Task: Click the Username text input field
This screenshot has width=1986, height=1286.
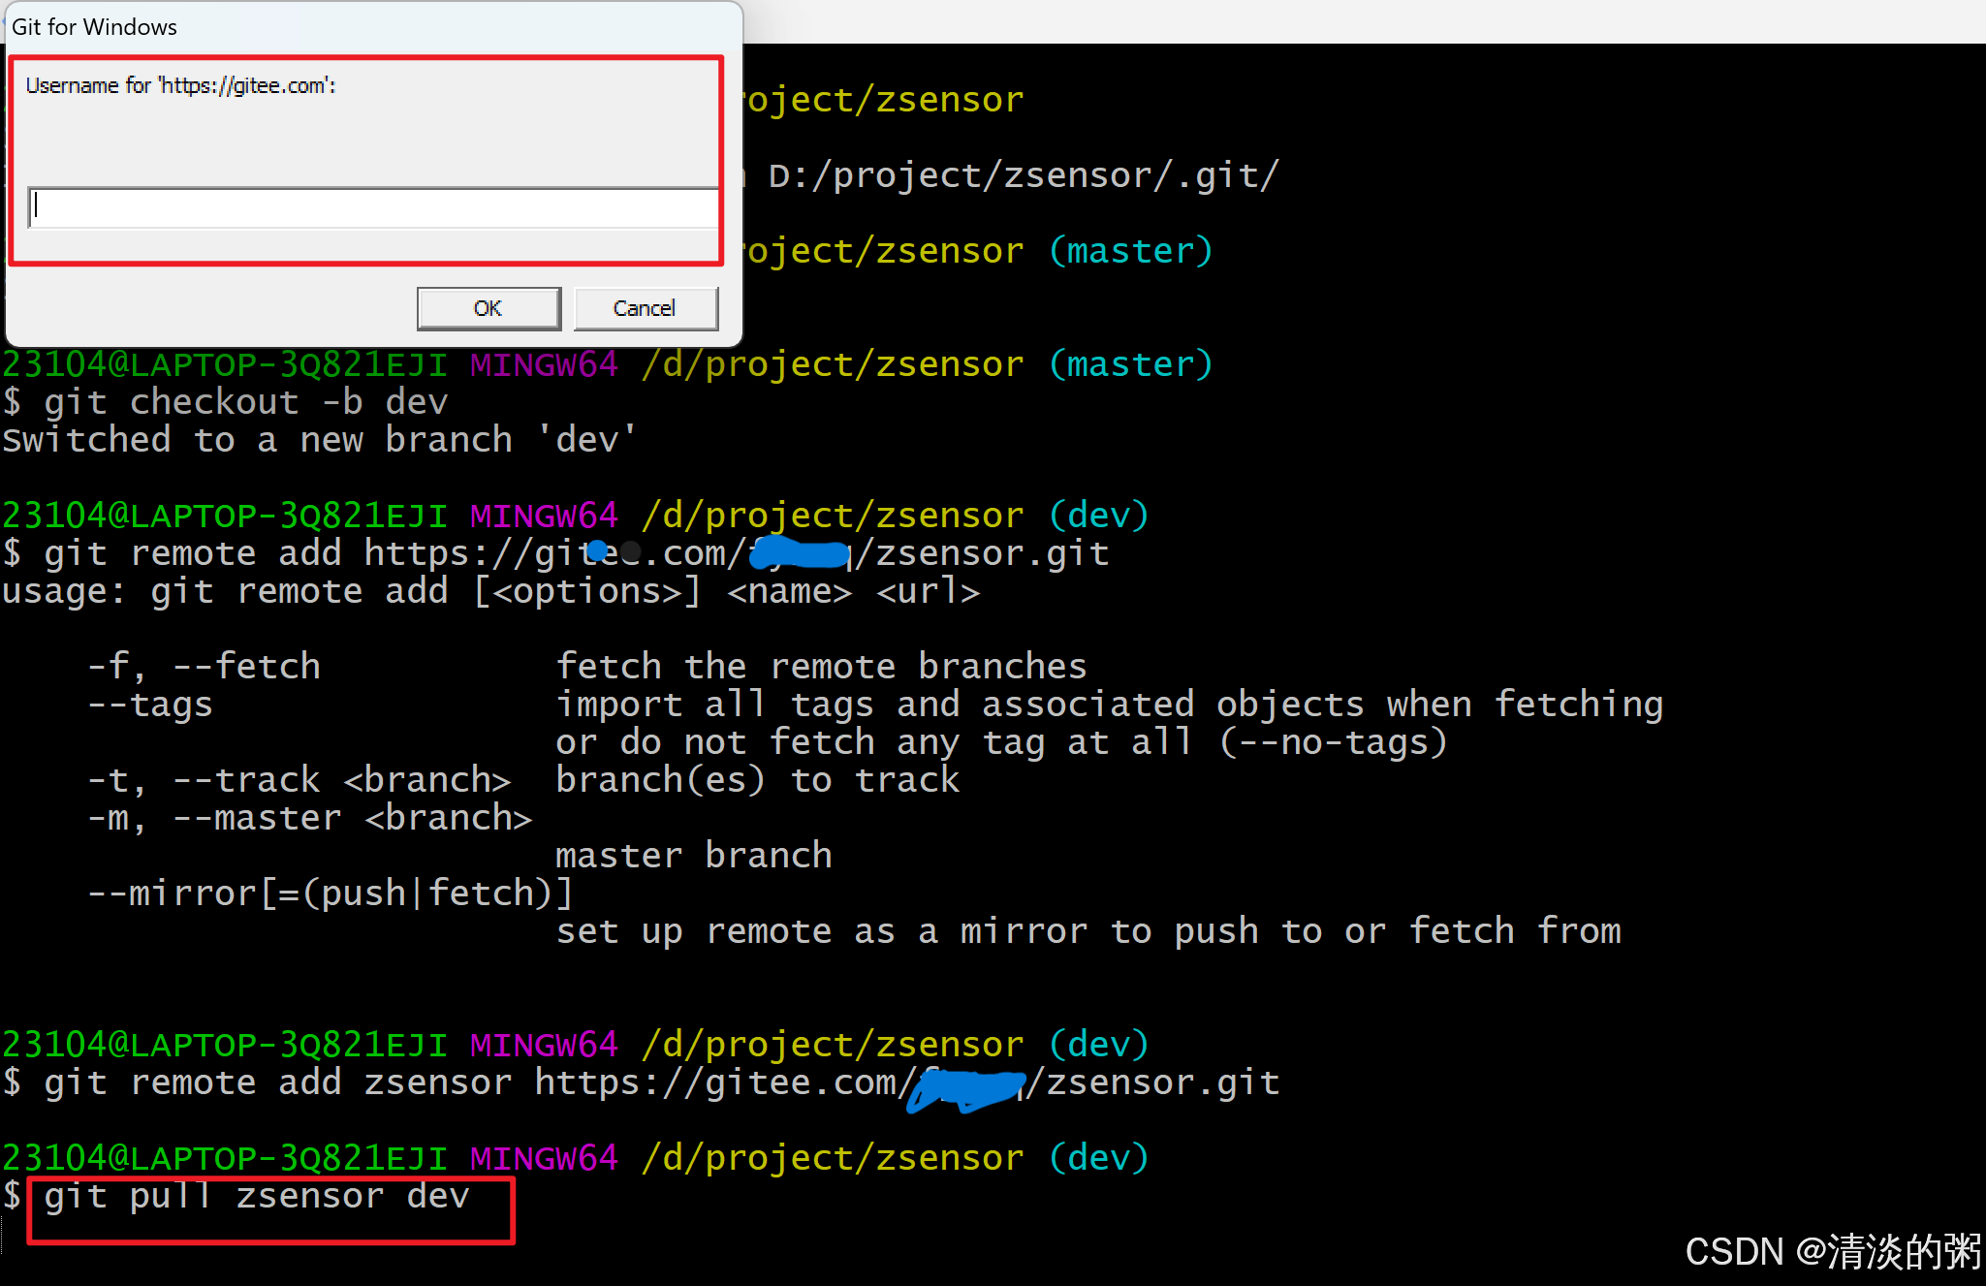Action: click(x=373, y=207)
